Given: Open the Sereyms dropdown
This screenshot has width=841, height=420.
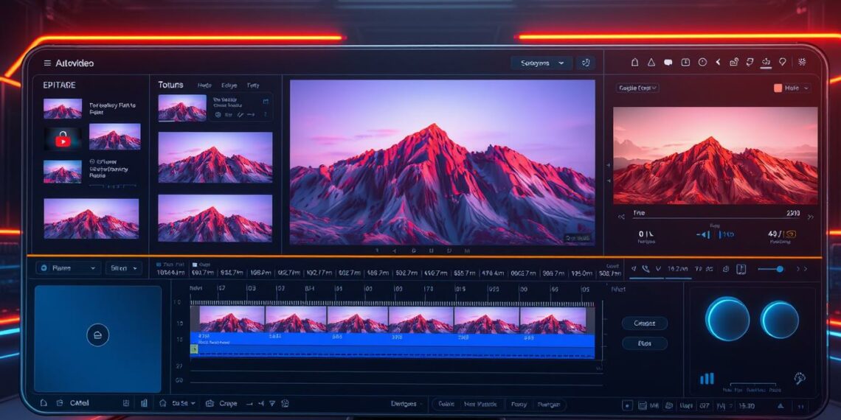Looking at the screenshot, I should point(541,63).
